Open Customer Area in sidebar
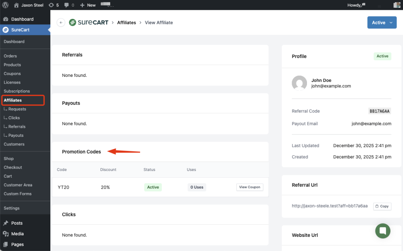Image resolution: width=403 pixels, height=251 pixels. [x=18, y=185]
